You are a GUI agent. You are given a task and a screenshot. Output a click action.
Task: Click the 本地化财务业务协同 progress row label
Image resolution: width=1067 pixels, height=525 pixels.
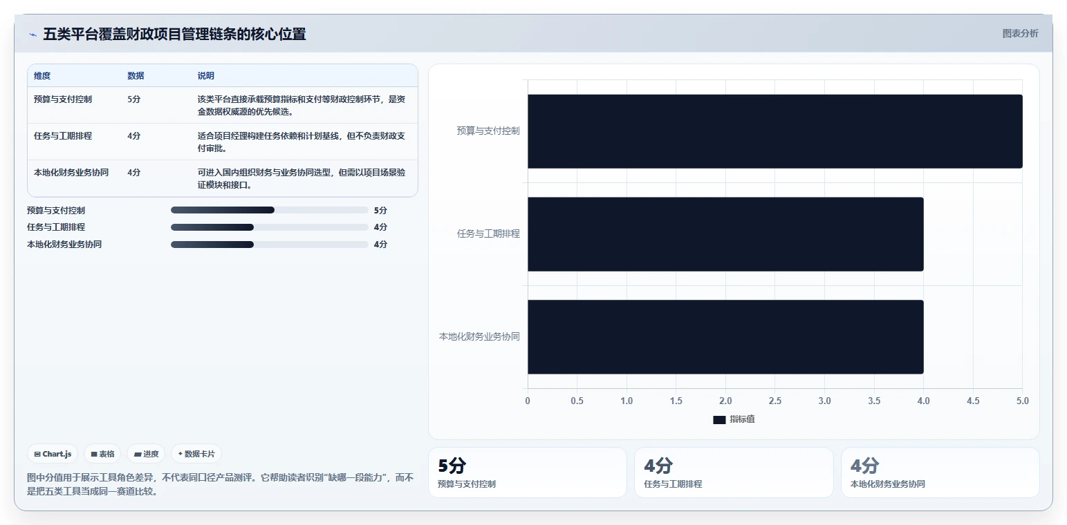click(x=64, y=245)
